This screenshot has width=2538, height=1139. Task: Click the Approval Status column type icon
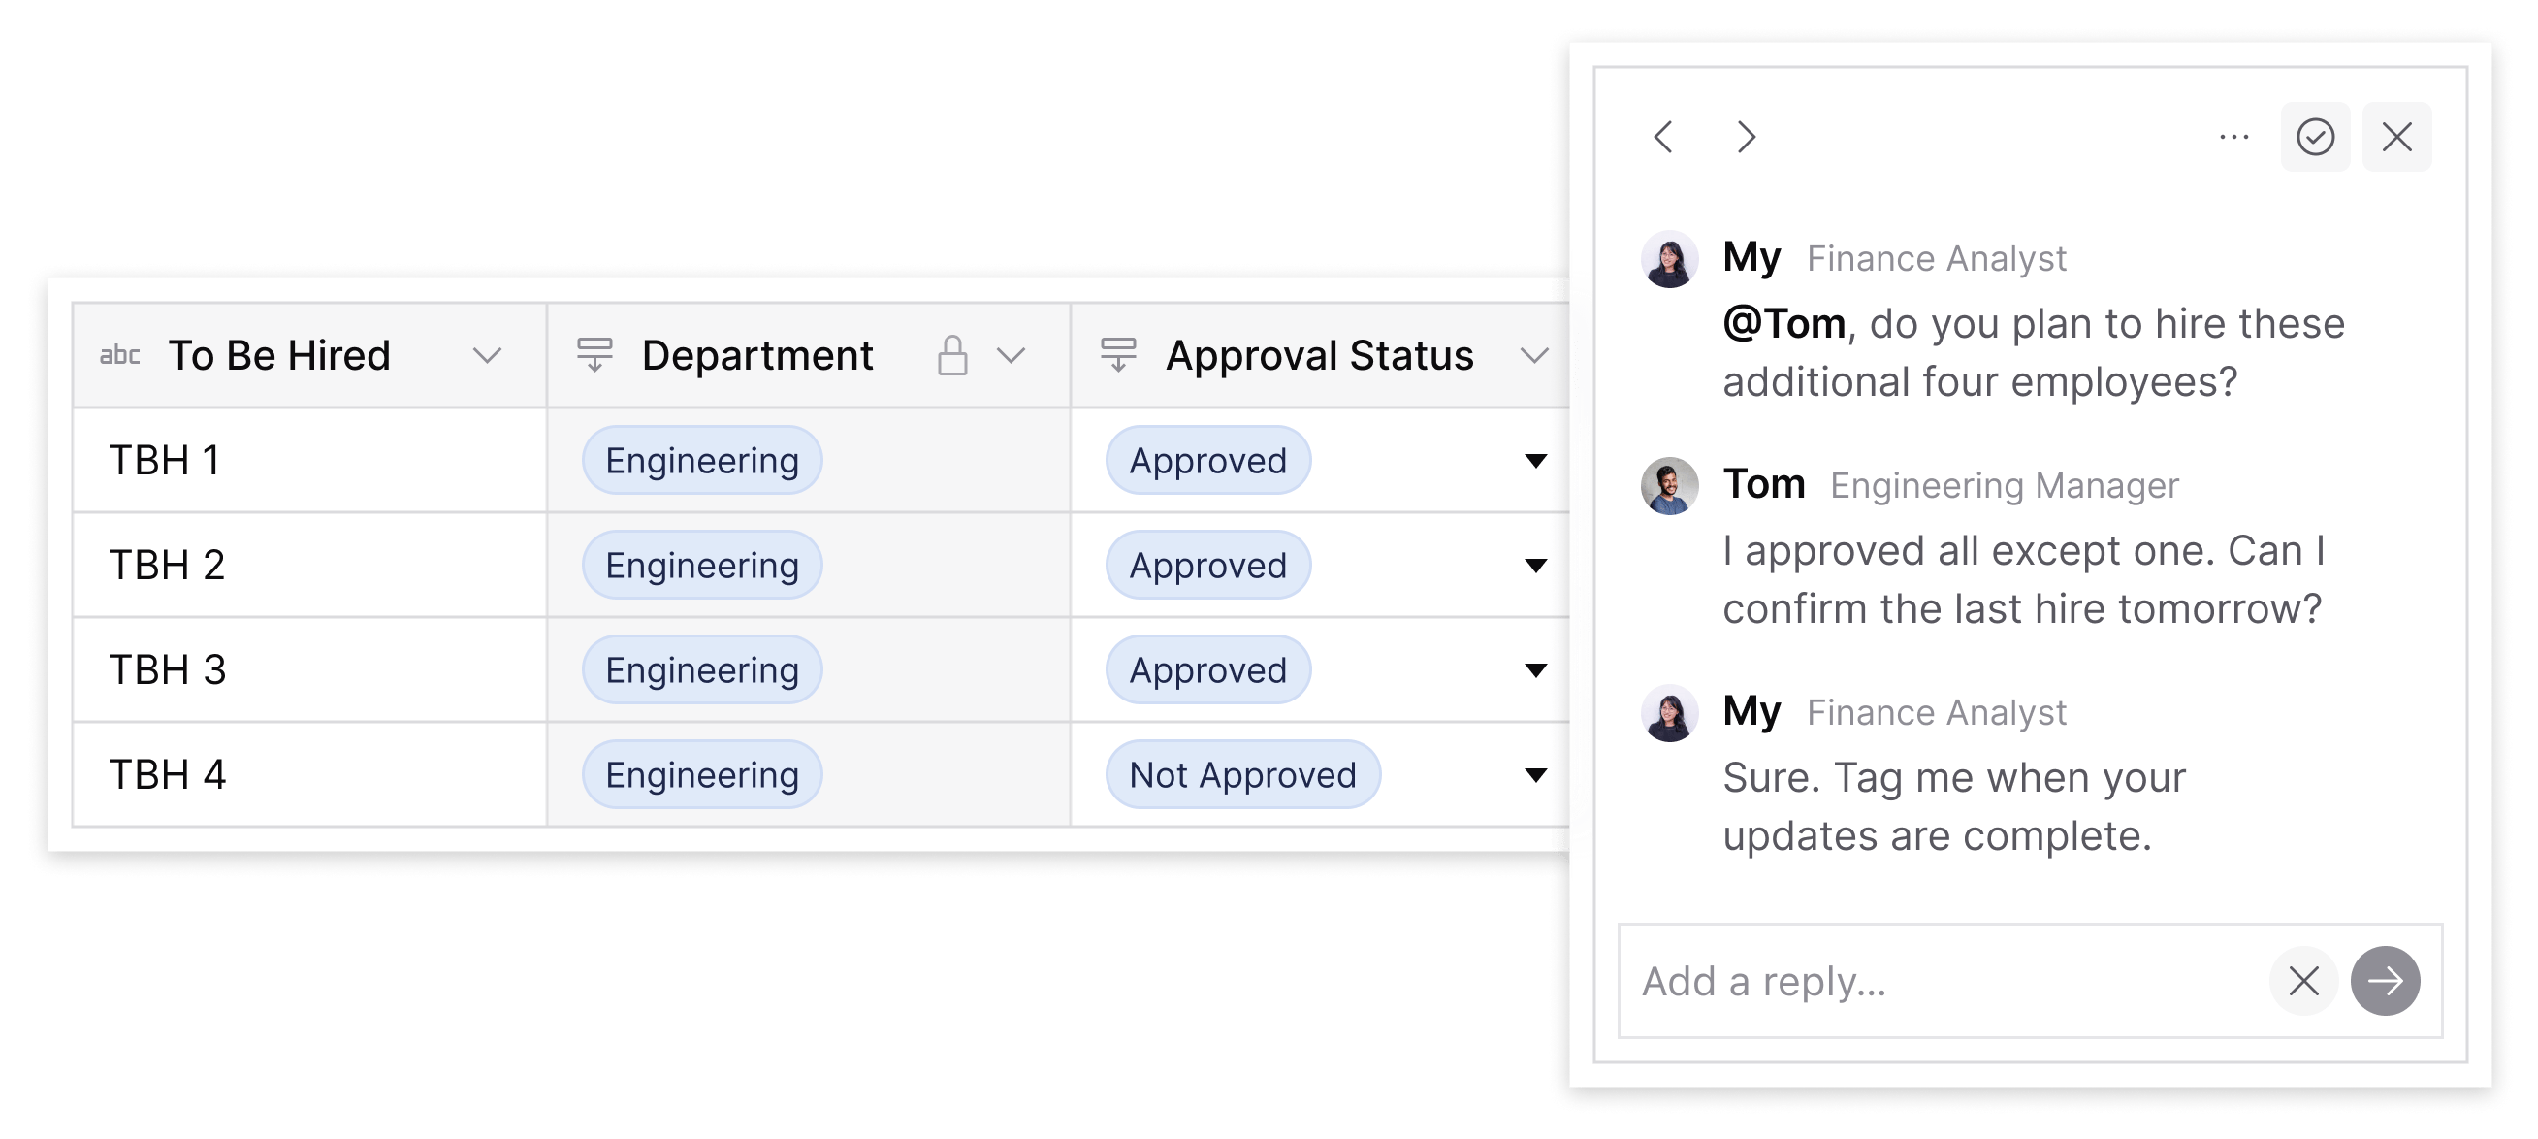click(1118, 355)
